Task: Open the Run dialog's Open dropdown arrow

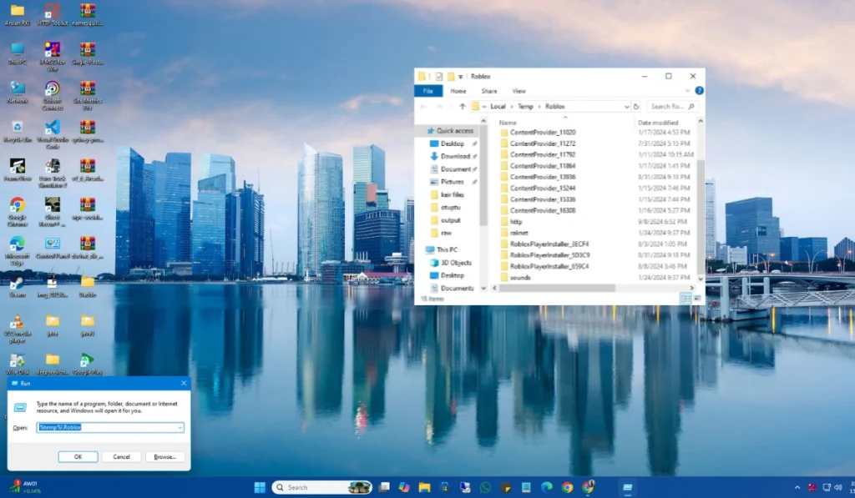Action: [x=179, y=427]
